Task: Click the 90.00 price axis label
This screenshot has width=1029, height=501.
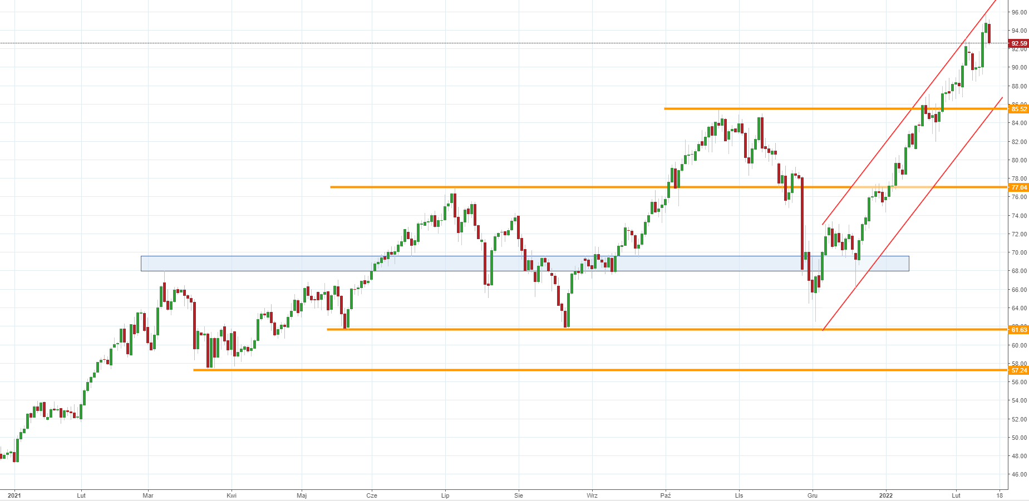Action: [1019, 68]
